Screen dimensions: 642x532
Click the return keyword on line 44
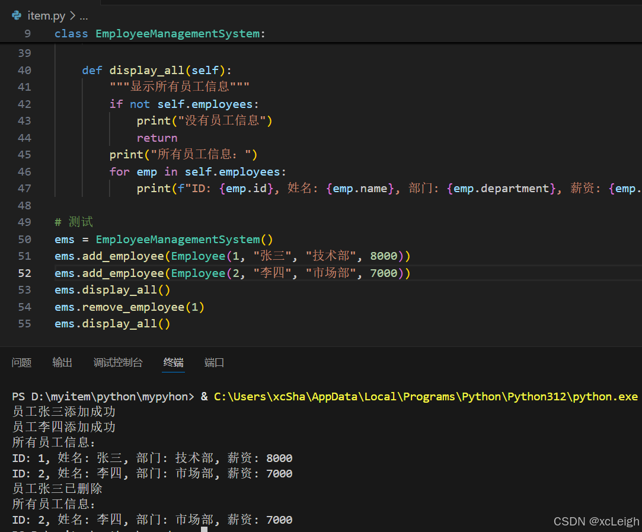coord(157,138)
